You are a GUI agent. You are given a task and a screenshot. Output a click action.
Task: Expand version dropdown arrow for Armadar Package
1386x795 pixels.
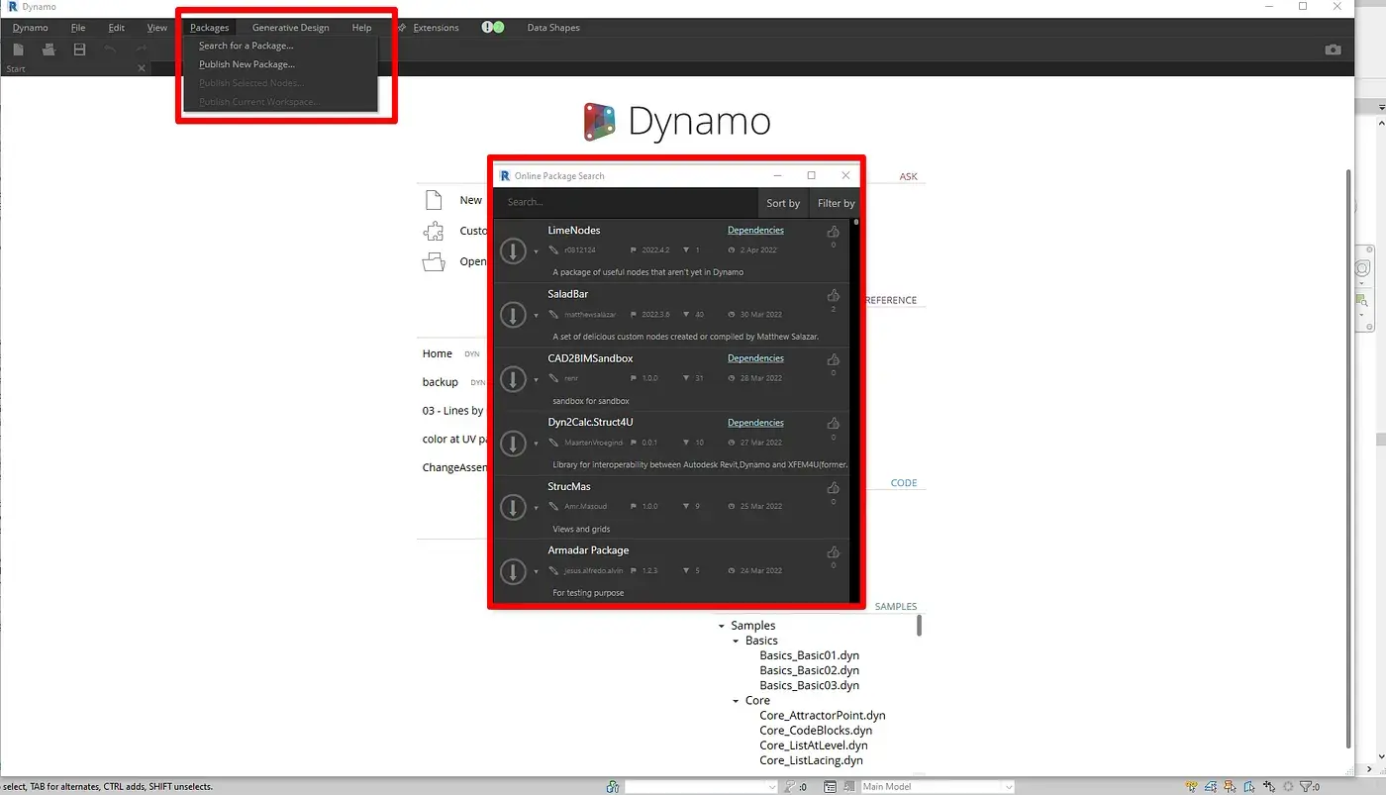coord(537,572)
